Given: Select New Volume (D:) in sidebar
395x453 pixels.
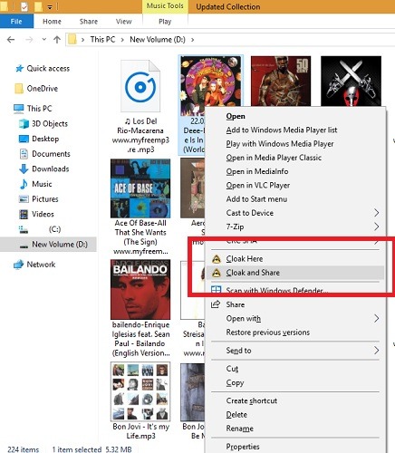Looking at the screenshot, I should pyautogui.click(x=48, y=245).
